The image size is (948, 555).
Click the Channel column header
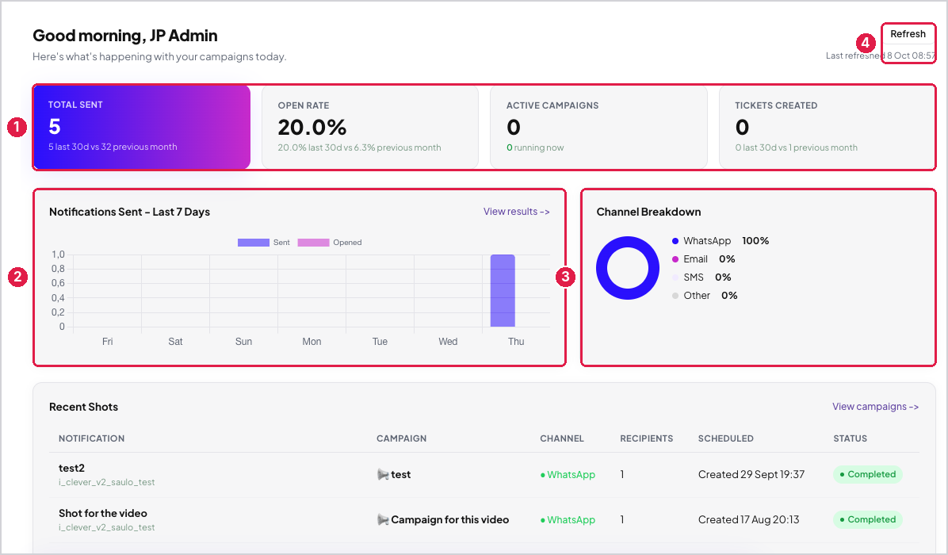pos(562,438)
